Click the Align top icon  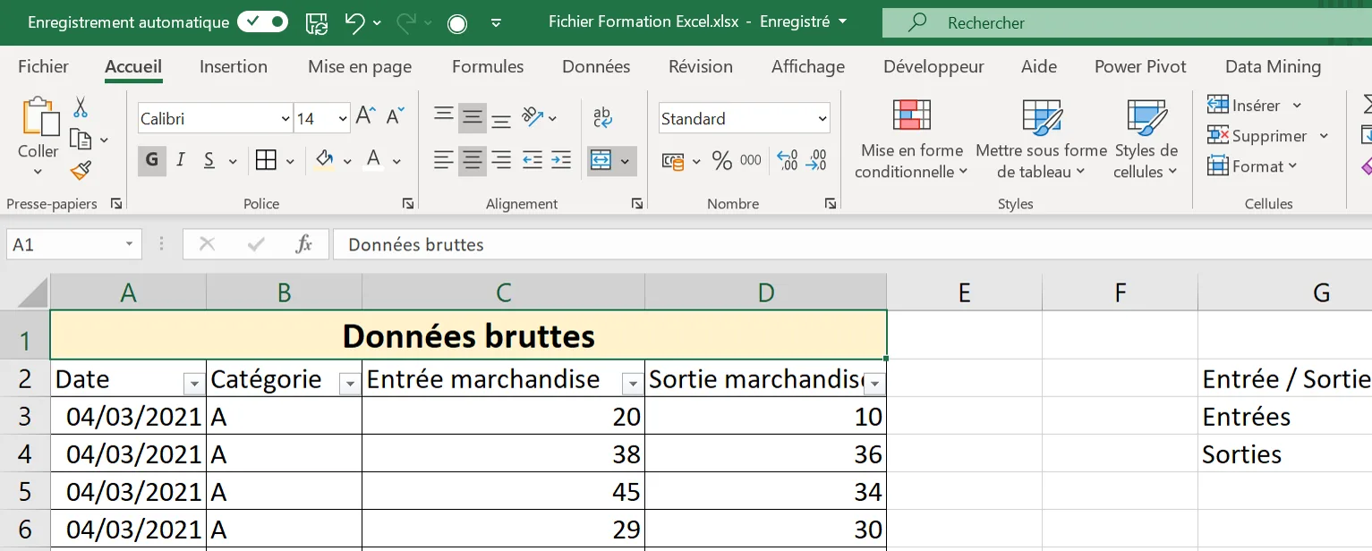click(444, 116)
